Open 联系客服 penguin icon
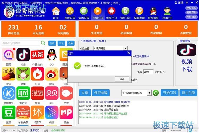The height and width of the screenshot is (133, 199). point(153,13)
